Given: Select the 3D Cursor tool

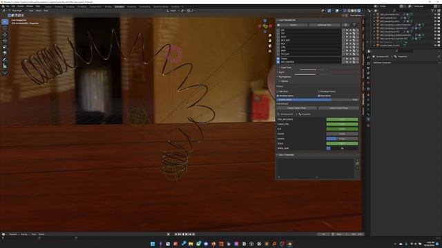Looking at the screenshot, I should click(x=5, y=28).
